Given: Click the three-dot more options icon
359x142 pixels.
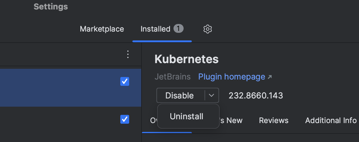Looking at the screenshot, I should pyautogui.click(x=128, y=54).
